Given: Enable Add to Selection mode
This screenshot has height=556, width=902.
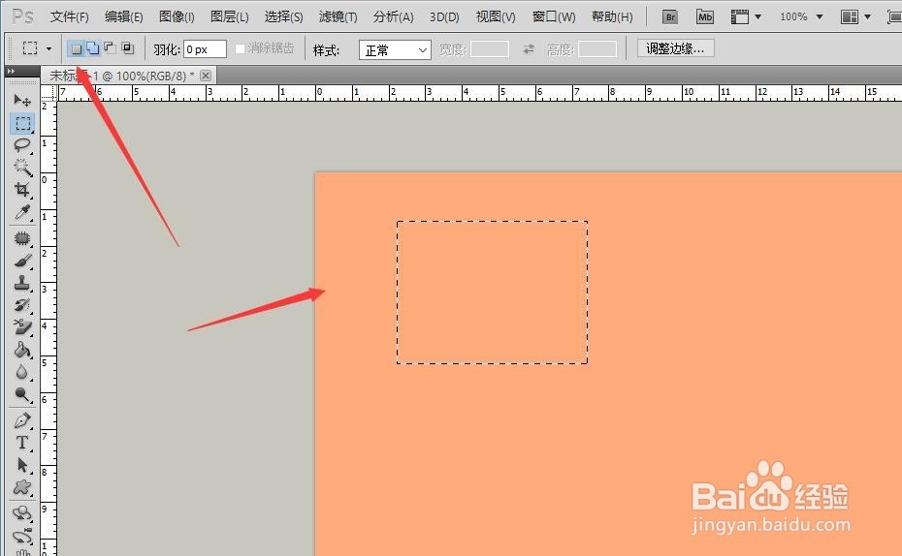Looking at the screenshot, I should [x=92, y=48].
